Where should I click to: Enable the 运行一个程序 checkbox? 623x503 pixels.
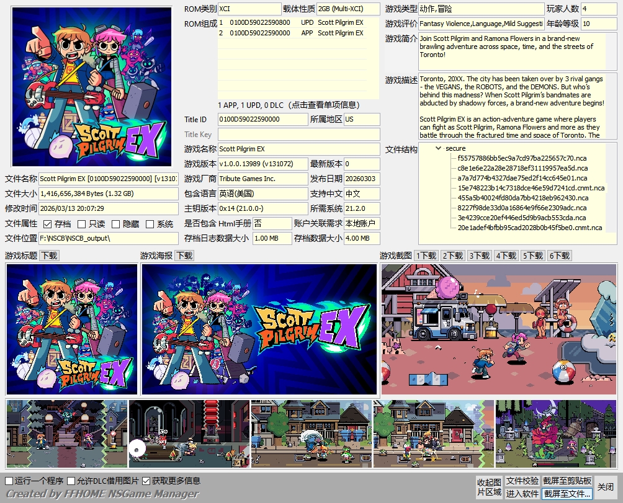click(x=9, y=481)
